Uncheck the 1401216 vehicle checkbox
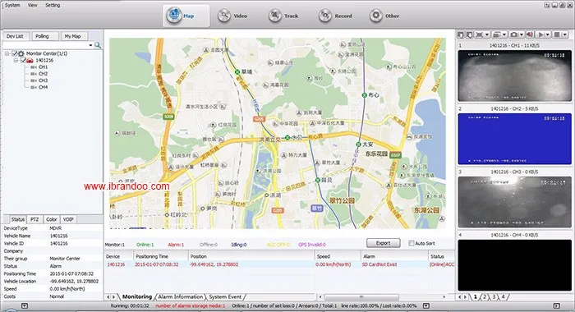 (x=23, y=60)
